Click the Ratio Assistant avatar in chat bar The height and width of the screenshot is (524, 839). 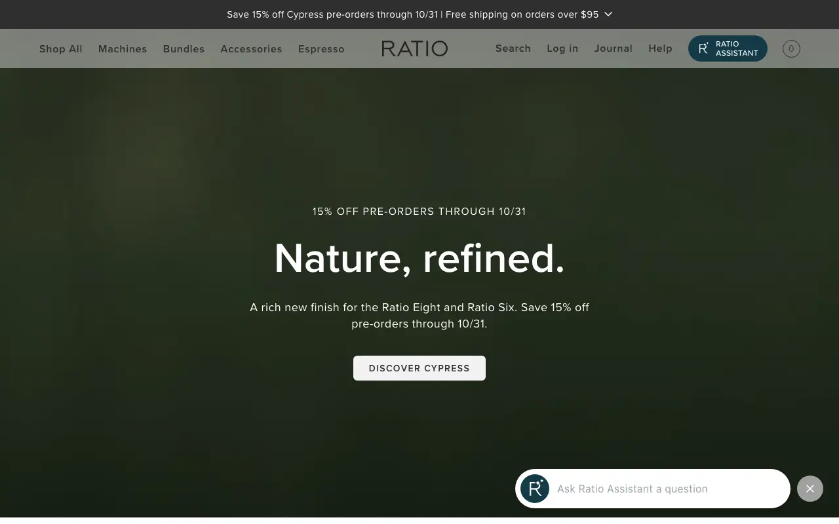(x=535, y=489)
